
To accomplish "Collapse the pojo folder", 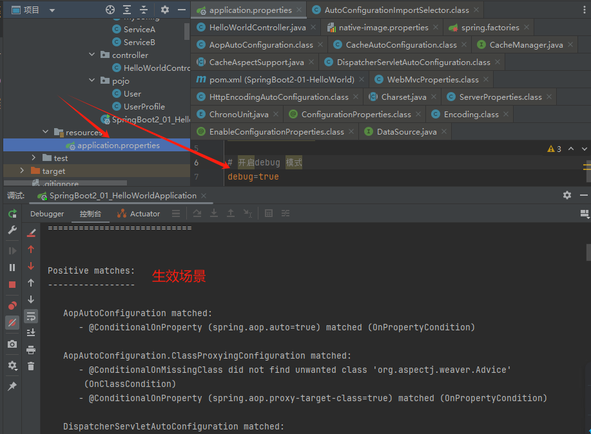I will point(92,80).
